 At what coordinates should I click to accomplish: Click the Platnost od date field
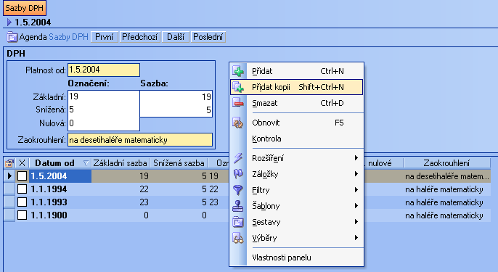pos(104,70)
